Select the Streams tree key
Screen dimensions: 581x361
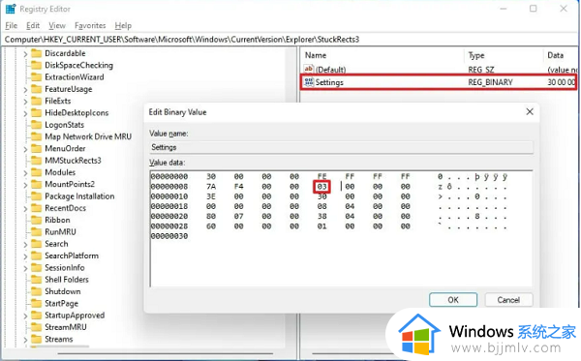(58, 339)
